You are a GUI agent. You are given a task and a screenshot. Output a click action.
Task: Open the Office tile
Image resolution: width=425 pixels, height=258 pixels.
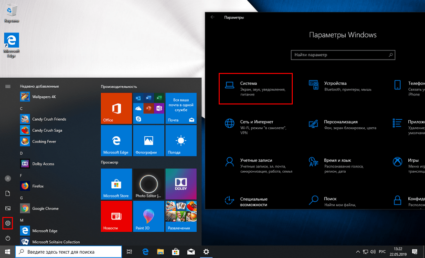[x=116, y=108]
